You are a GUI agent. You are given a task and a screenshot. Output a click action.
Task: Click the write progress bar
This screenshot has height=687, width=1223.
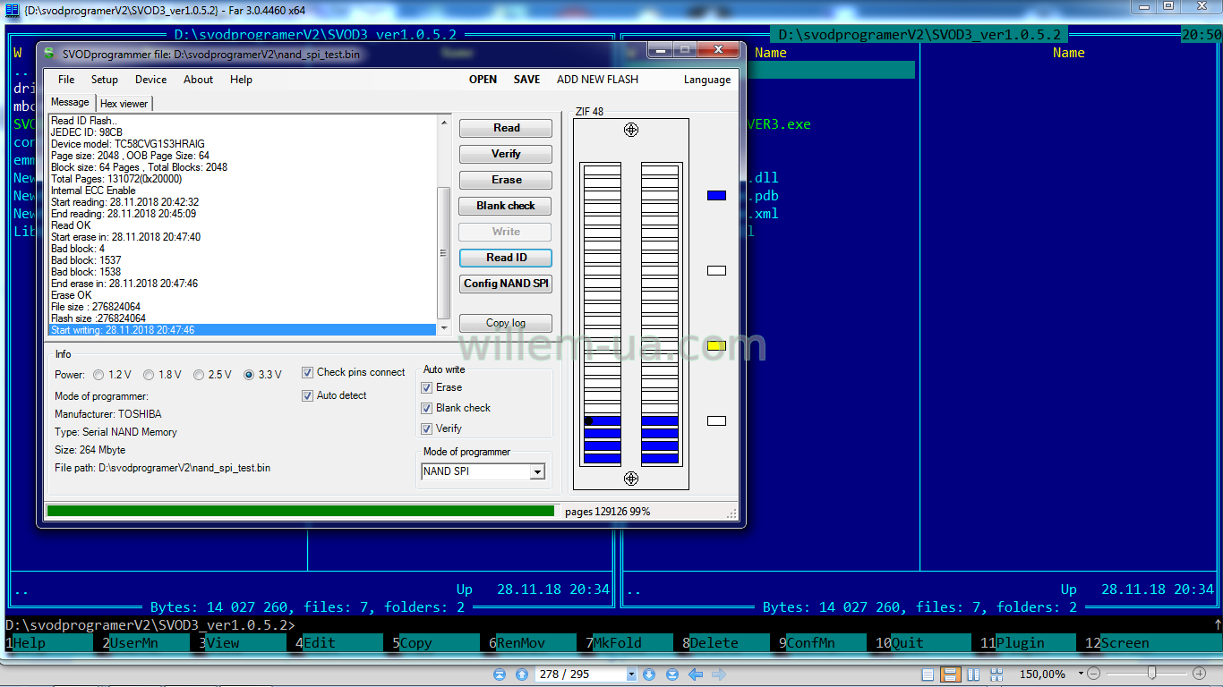300,512
